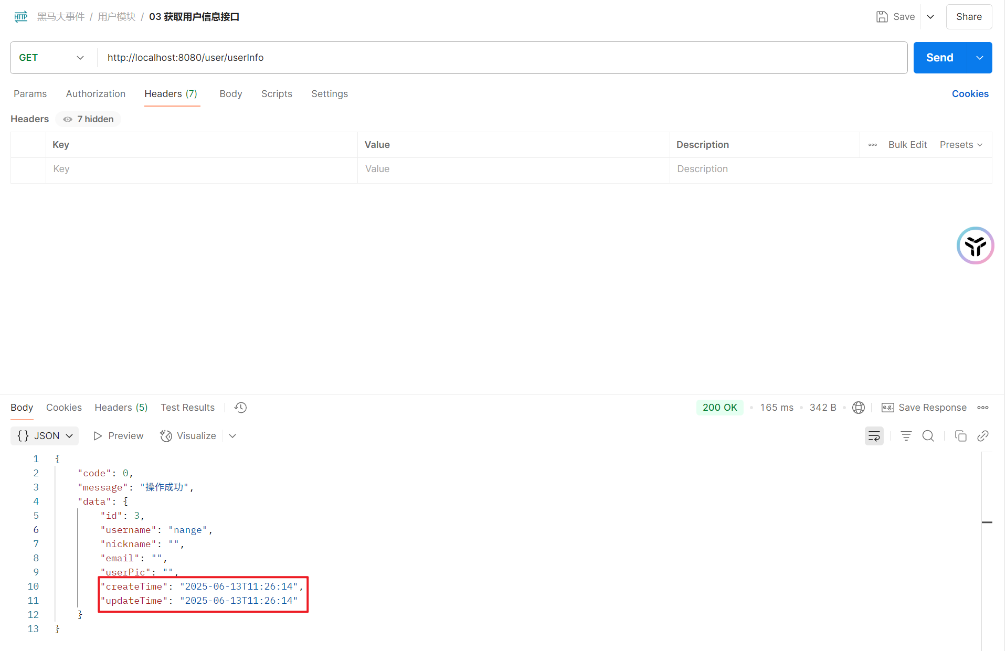1006x651 pixels.
Task: Click the filter response icon
Action: pos(906,436)
